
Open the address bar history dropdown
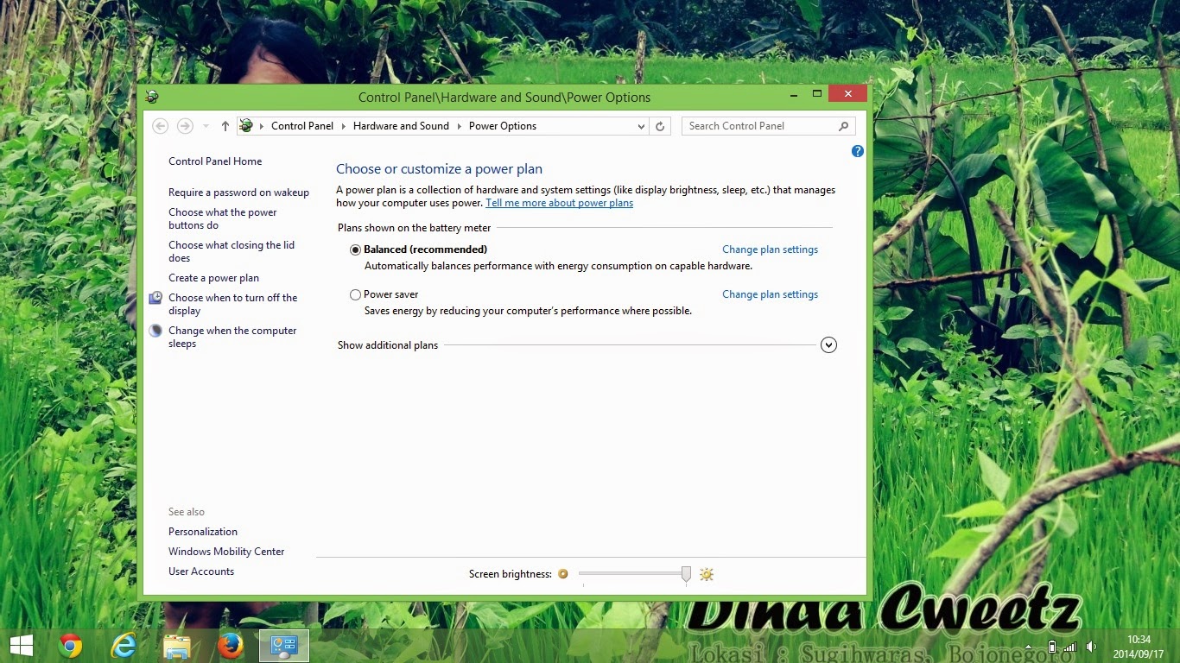641,126
